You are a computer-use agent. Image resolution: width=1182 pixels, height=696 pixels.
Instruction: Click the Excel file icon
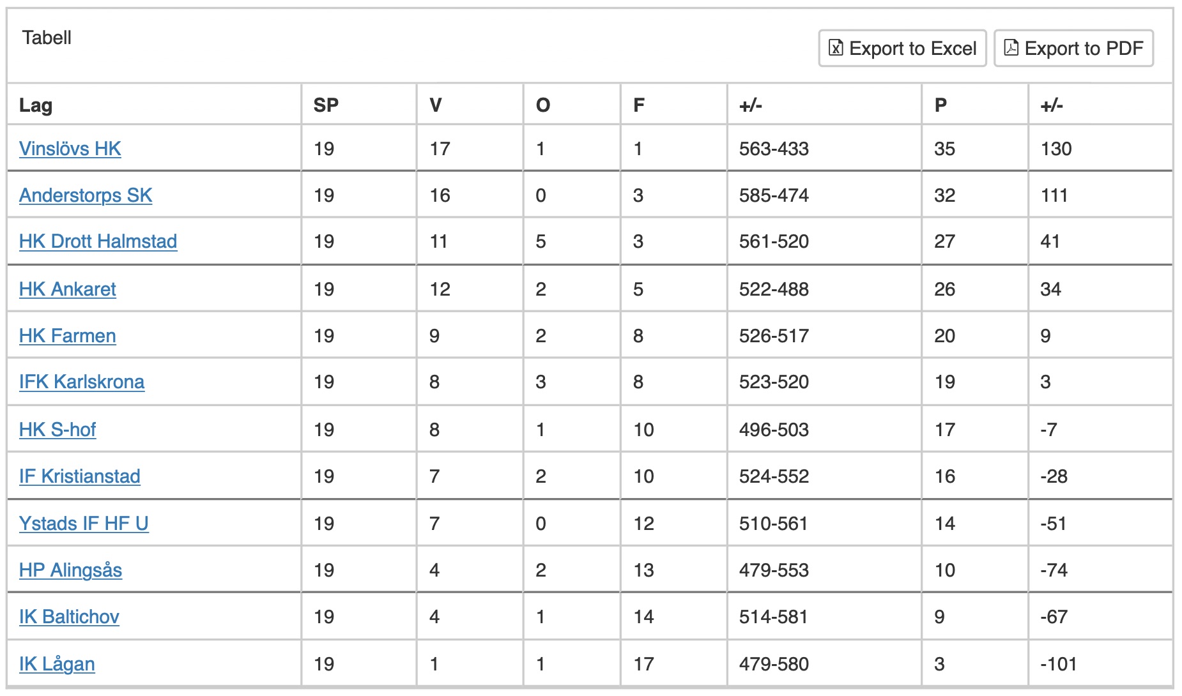(835, 48)
